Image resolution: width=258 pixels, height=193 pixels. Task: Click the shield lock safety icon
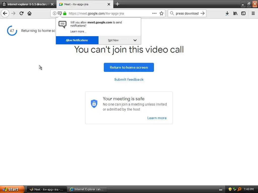(x=94, y=104)
